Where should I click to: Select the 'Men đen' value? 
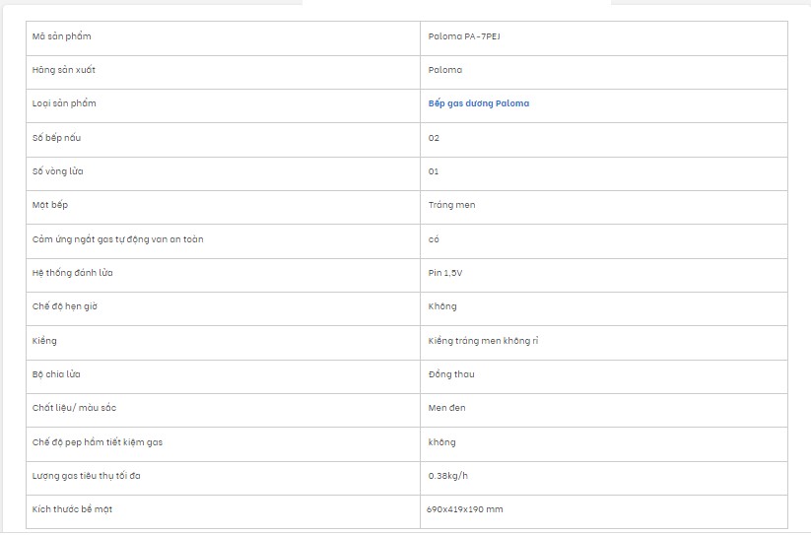tap(446, 408)
